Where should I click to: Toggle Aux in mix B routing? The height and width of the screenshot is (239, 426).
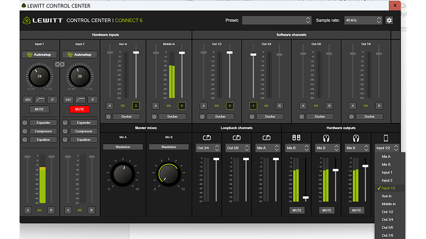click(x=136, y=106)
